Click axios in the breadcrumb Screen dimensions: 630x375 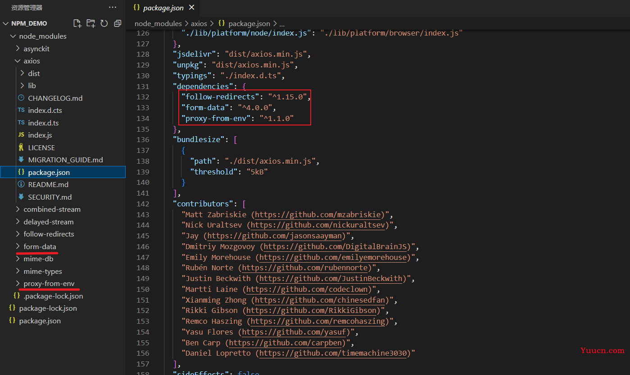pos(199,23)
